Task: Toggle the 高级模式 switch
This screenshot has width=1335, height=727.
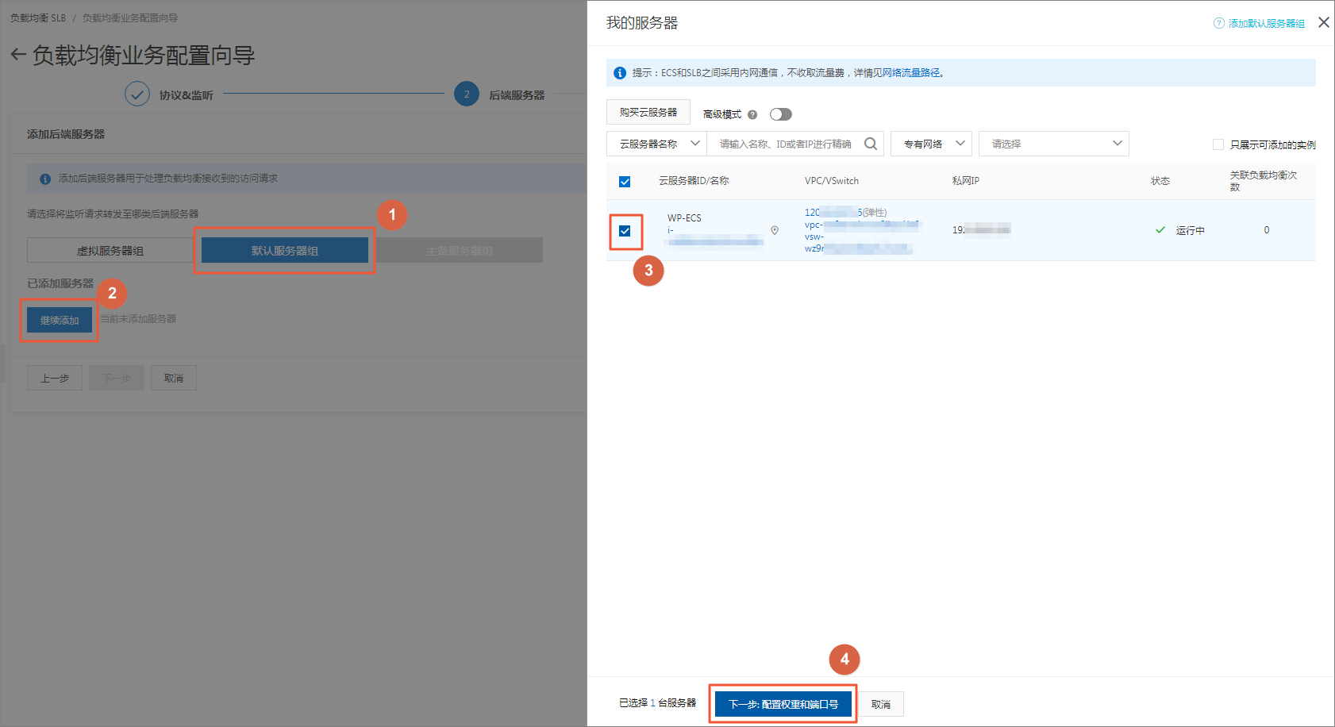Action: (x=781, y=114)
